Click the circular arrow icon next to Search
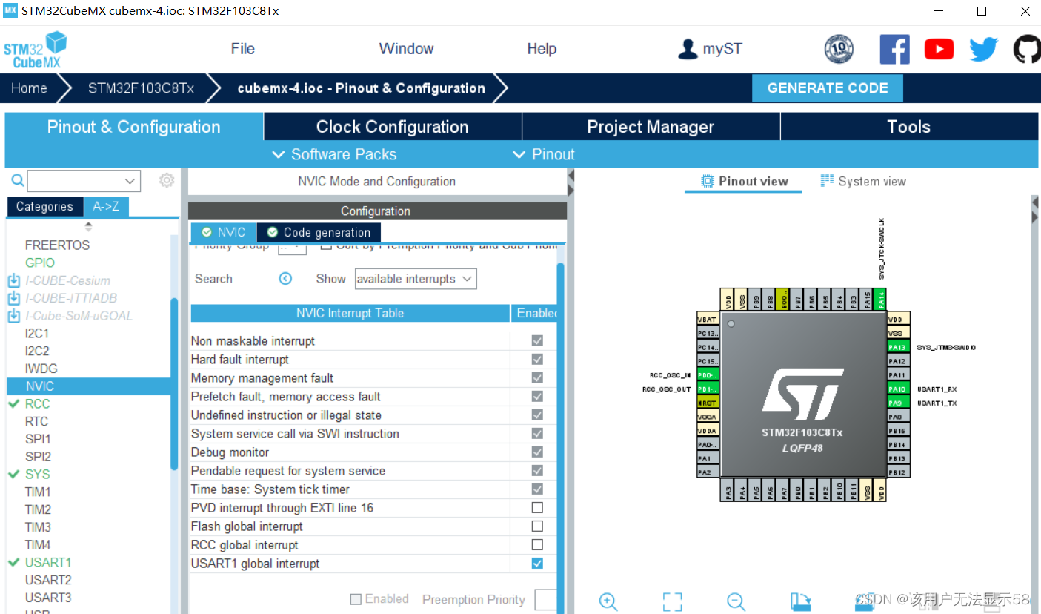The image size is (1041, 614). [285, 279]
